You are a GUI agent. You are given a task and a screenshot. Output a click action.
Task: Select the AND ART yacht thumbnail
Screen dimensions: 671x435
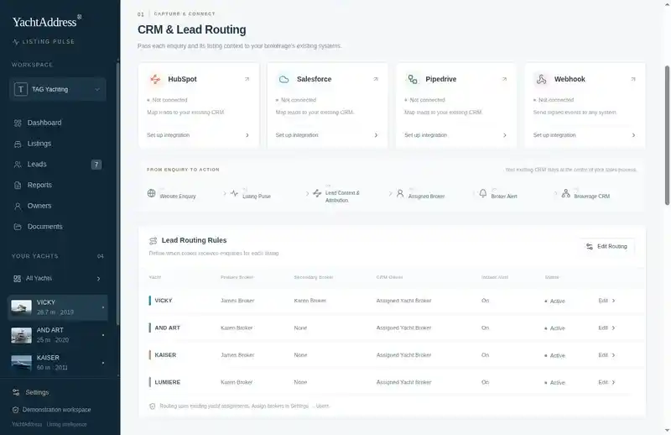coord(22,335)
